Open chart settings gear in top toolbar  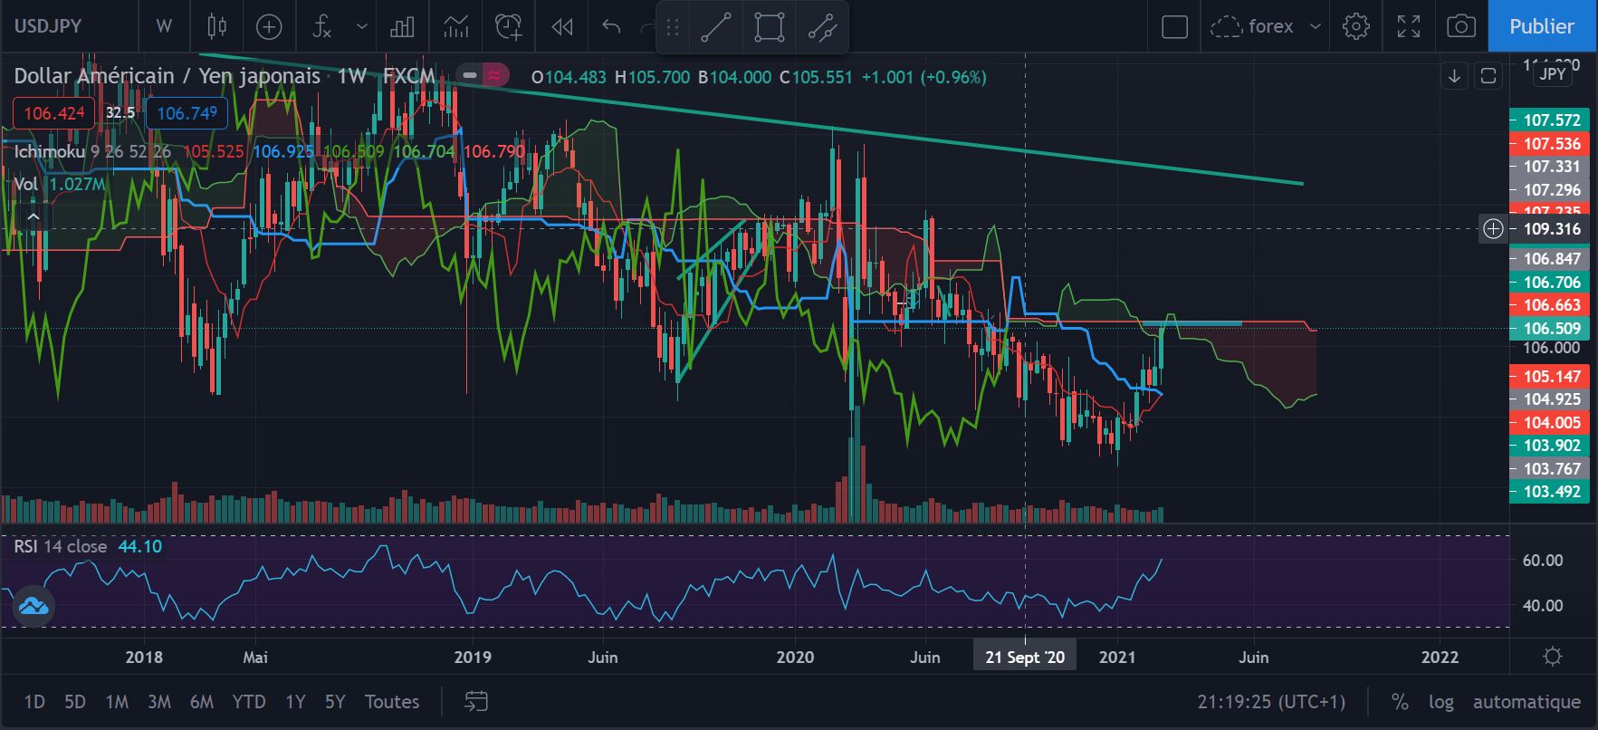(x=1355, y=27)
